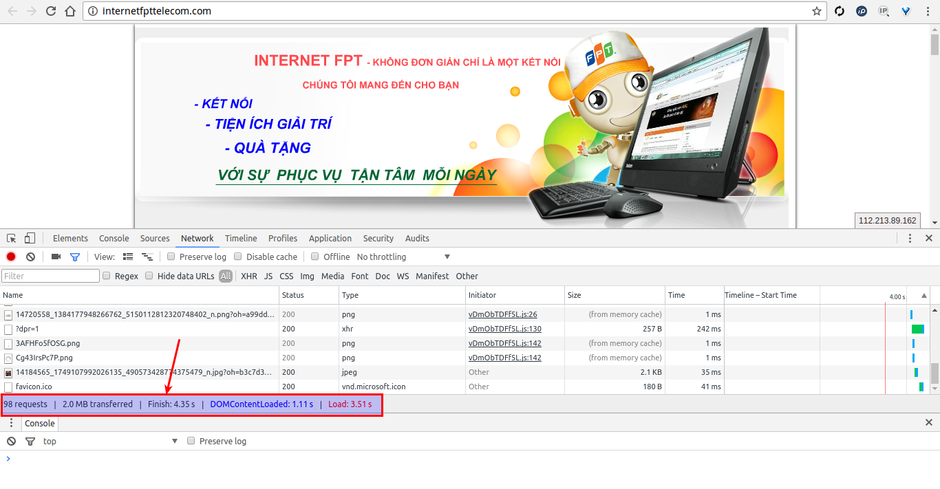
Task: Toggle the Network filter funnel icon
Action: tap(74, 257)
